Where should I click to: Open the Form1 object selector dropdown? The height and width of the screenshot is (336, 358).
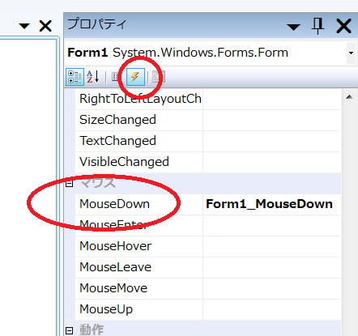point(351,53)
